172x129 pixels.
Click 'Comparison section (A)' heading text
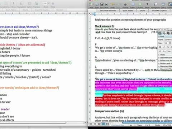tap(109, 111)
